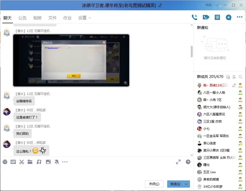
Task: Open the message history clock icon
Action: pyautogui.click(x=188, y=162)
